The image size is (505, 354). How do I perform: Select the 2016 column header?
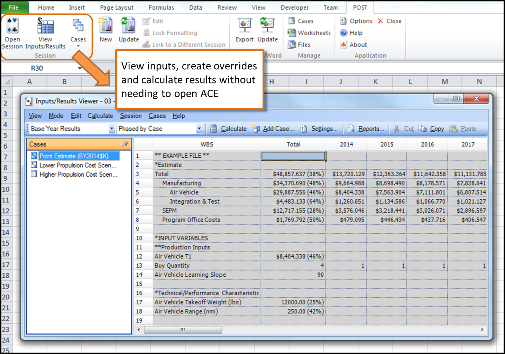(x=428, y=144)
